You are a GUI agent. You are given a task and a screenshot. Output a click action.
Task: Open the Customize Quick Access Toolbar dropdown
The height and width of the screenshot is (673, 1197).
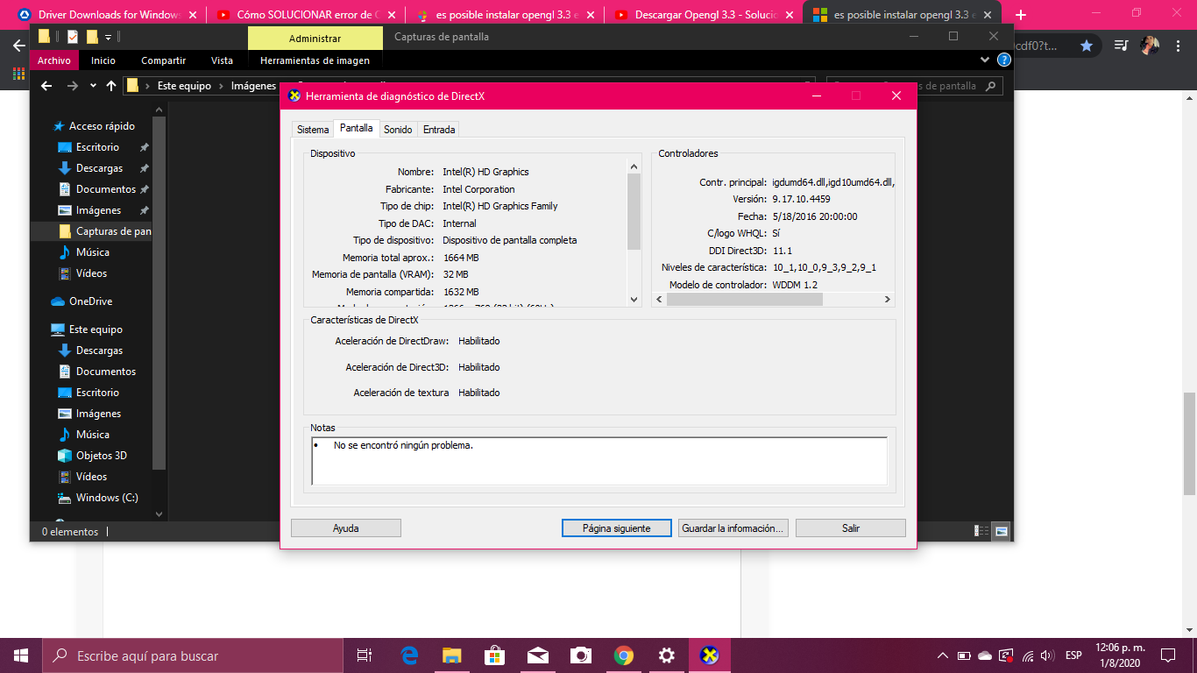(108, 37)
